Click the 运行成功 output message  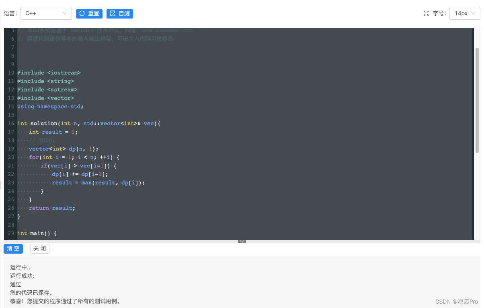pos(22,276)
